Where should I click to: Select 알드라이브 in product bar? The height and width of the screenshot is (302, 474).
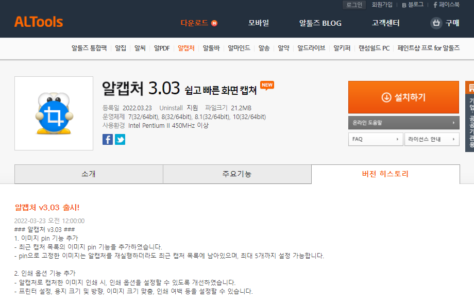point(311,48)
